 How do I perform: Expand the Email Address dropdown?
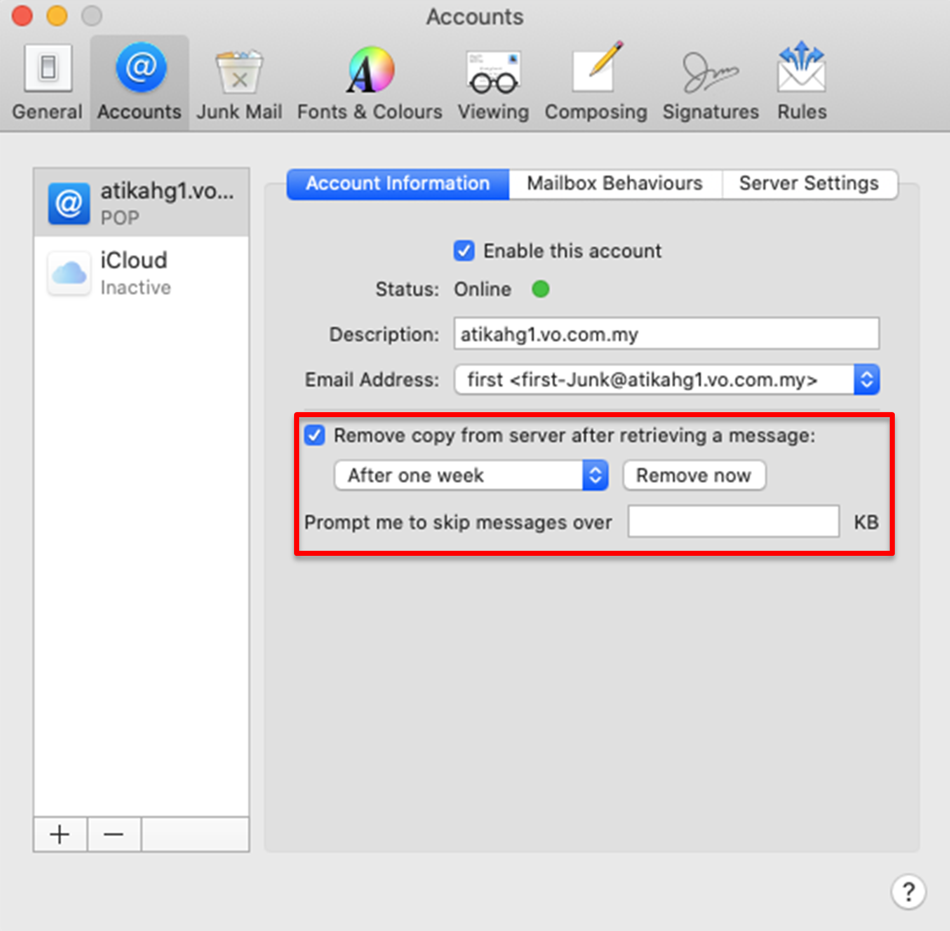pos(866,380)
